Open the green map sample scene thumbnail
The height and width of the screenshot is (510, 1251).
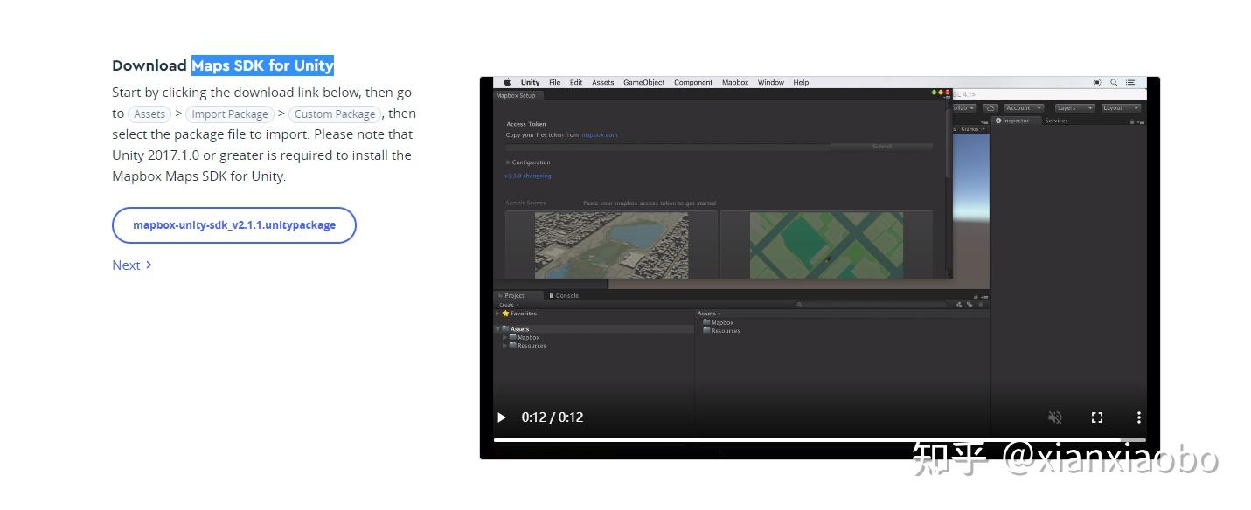click(826, 245)
